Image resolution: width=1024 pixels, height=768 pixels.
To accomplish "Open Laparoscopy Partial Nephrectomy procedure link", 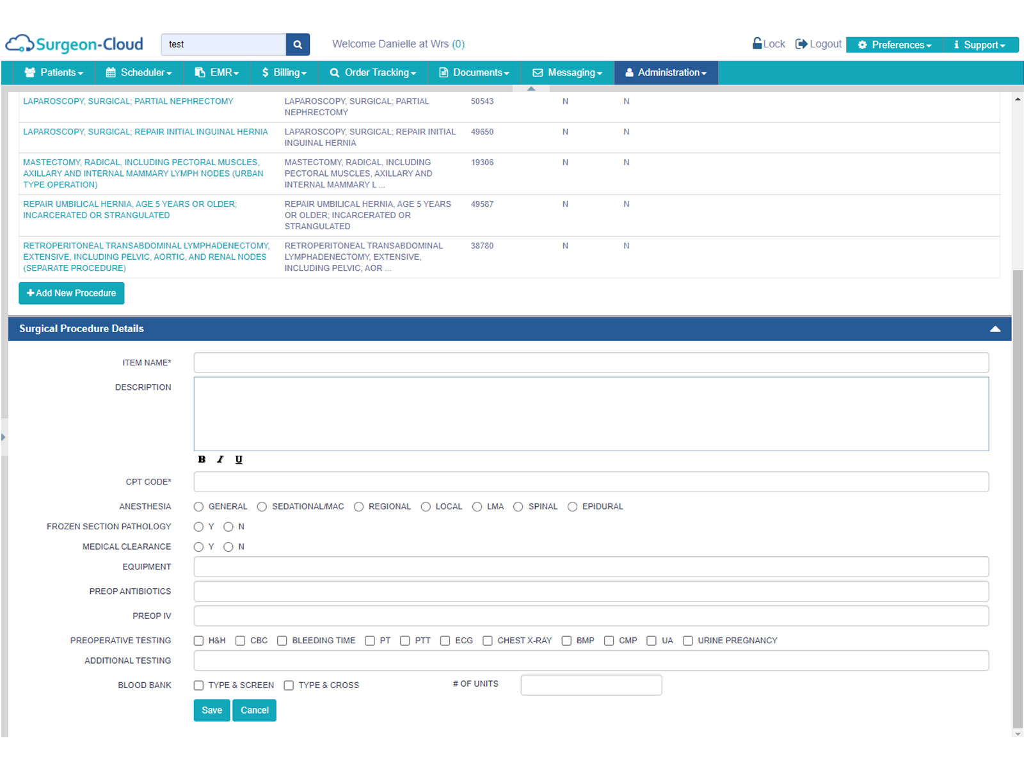I will tap(128, 101).
